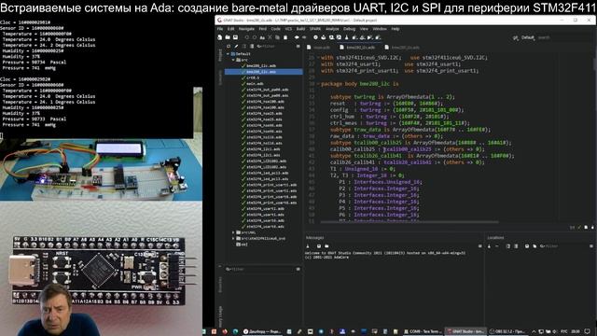597x336 pixels.
Task: Click the Clean broom icon in main toolbar
Action: point(347,37)
